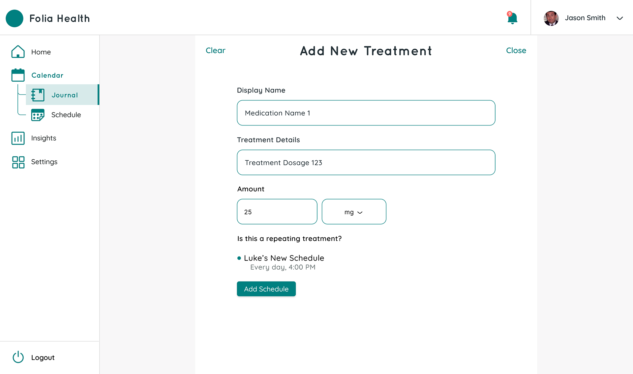The image size is (633, 374).
Task: Open notifications bell icon
Action: tap(512, 18)
